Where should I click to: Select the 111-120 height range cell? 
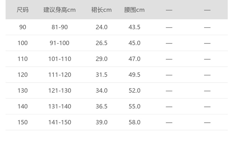60,75
